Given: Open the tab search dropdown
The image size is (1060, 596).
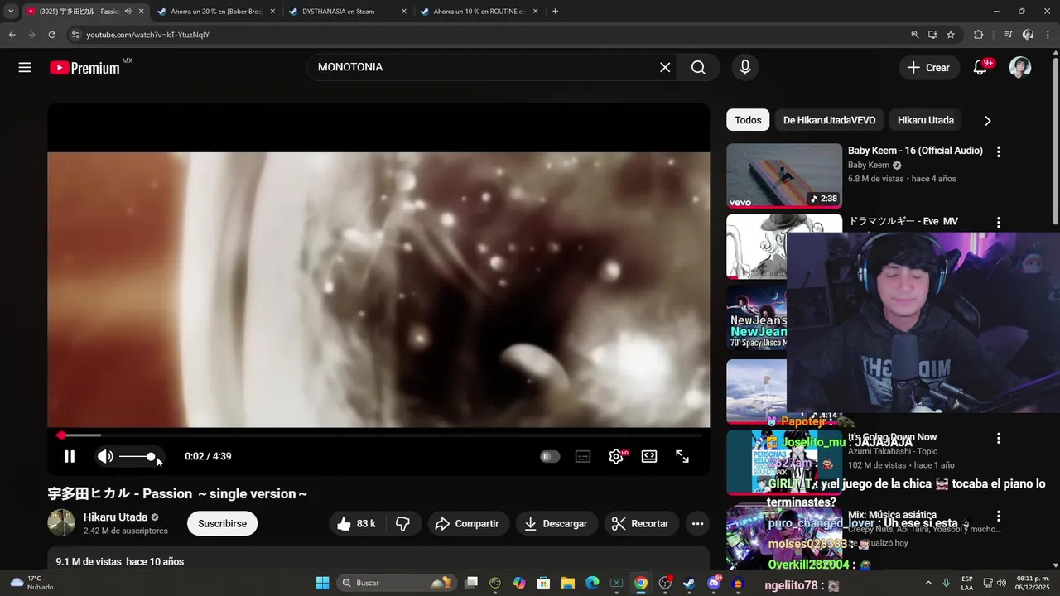Looking at the screenshot, I should tap(11, 12).
